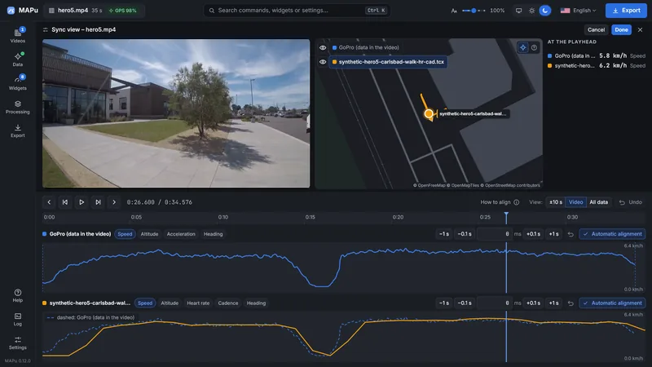Screen dimensions: 652x367
Task: Set view range to ±10 s
Action: (x=556, y=202)
